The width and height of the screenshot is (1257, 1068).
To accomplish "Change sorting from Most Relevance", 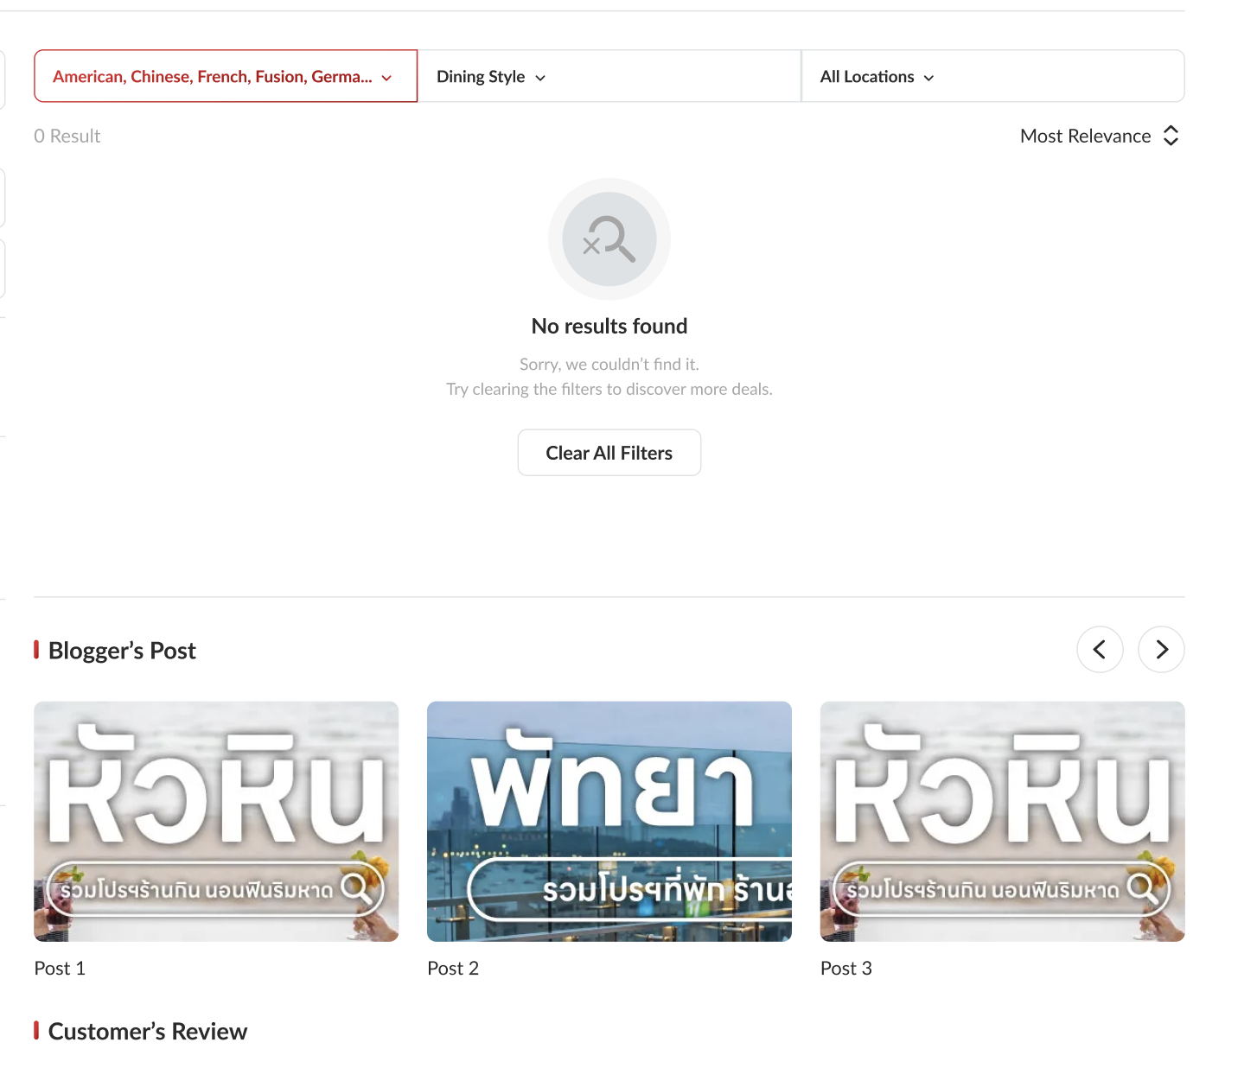I will pyautogui.click(x=1086, y=136).
